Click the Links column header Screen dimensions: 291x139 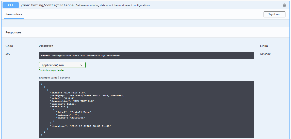[264, 46]
